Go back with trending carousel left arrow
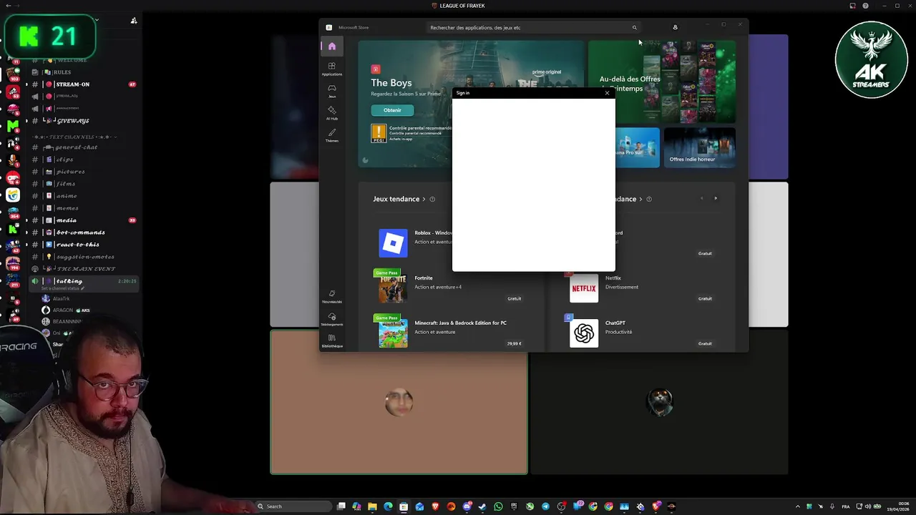Screen dimensions: 916x515 click(x=701, y=198)
